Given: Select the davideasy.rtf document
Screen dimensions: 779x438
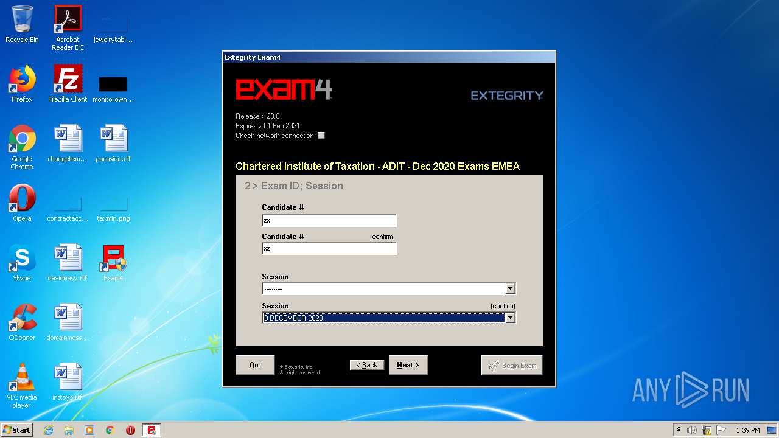Looking at the screenshot, I should (x=68, y=263).
